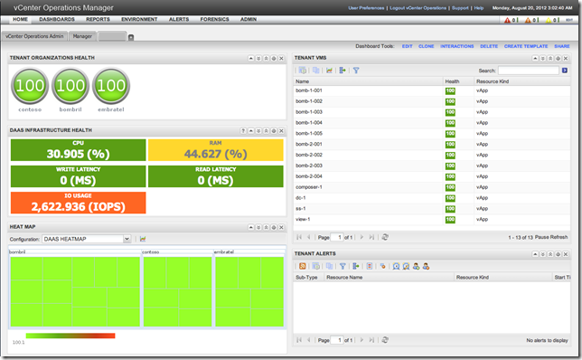Viewport: 582px width, 360px height.
Task: Open settings gear on Tenant Organizations Health panel
Action: [274, 58]
